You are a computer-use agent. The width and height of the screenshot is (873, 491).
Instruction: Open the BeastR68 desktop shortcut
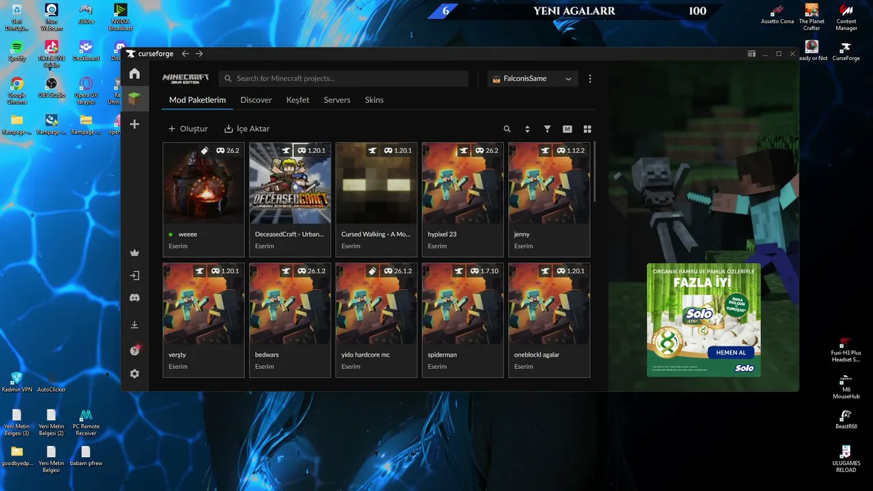coord(846,419)
